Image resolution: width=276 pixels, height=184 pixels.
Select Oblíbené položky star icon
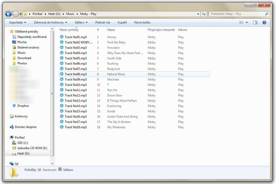(x=12, y=31)
